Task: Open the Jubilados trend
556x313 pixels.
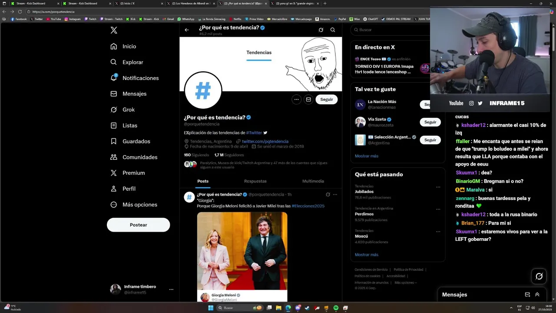Action: 364,191
